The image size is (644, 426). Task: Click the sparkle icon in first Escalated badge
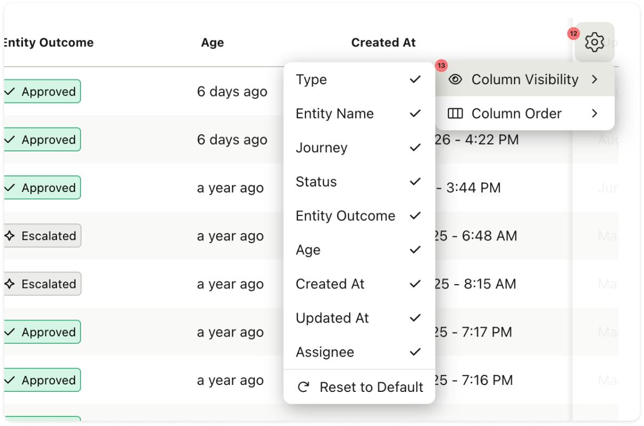click(x=9, y=236)
